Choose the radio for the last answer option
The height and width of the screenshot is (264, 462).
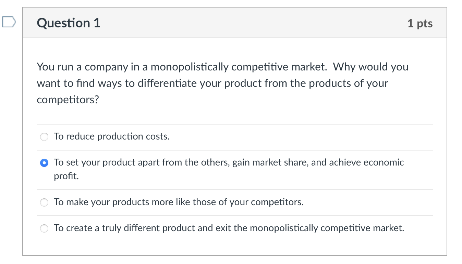click(x=44, y=228)
